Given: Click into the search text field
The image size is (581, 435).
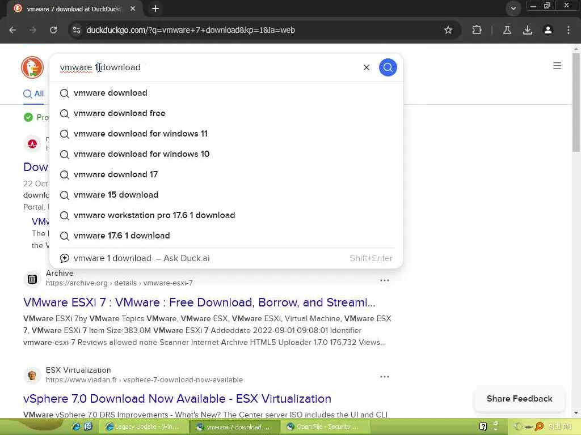Looking at the screenshot, I should coord(208,67).
